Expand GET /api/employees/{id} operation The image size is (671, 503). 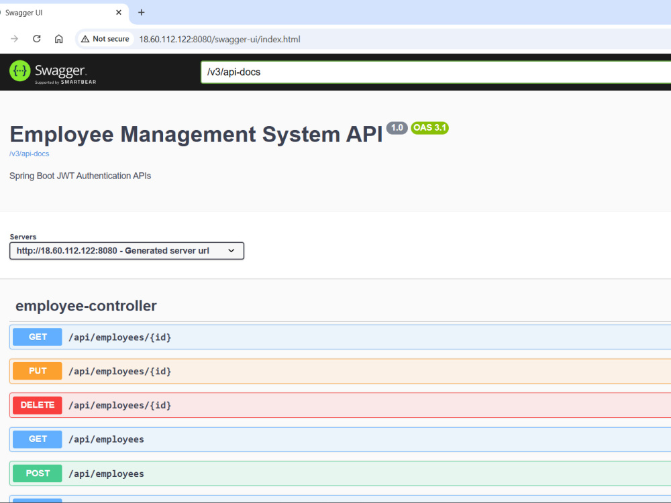pos(340,337)
